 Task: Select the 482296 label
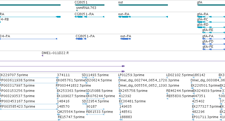pos(198,112)
